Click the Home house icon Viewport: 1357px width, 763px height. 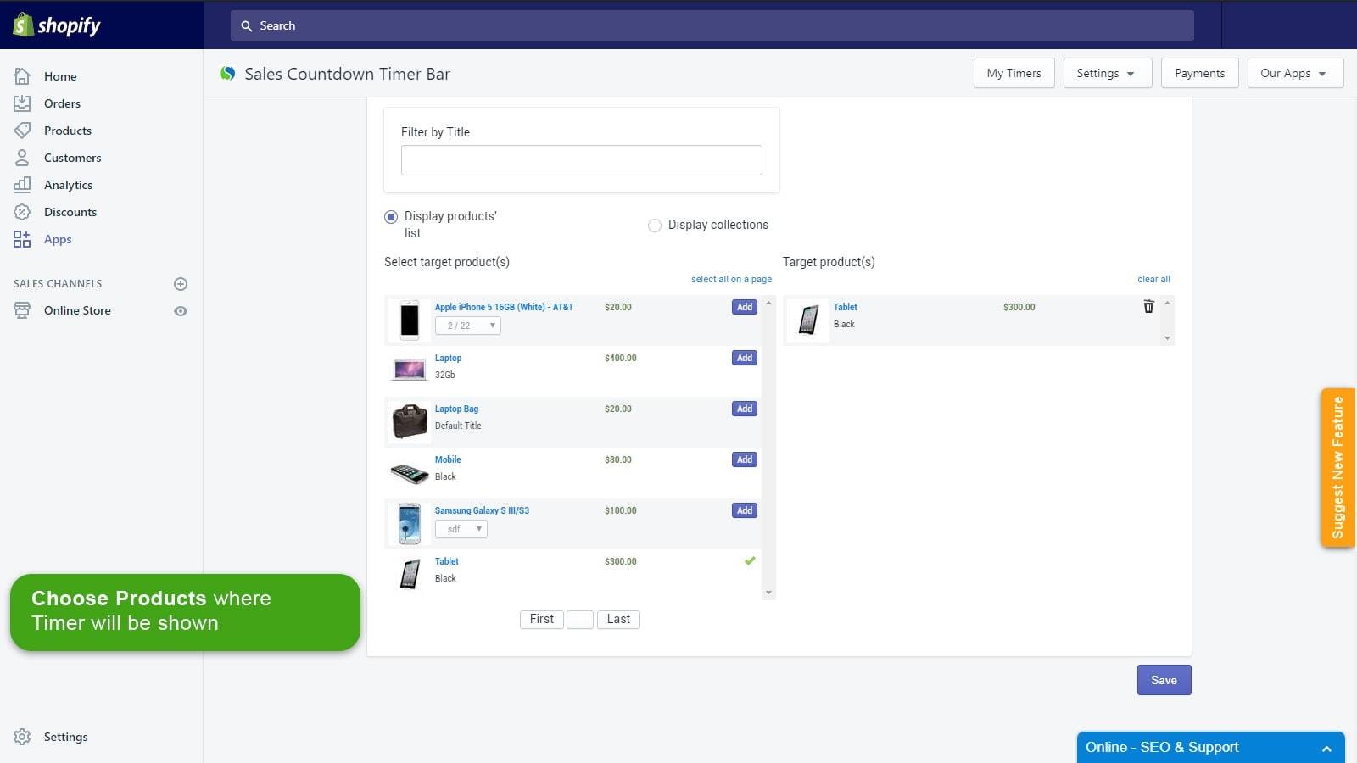point(22,76)
